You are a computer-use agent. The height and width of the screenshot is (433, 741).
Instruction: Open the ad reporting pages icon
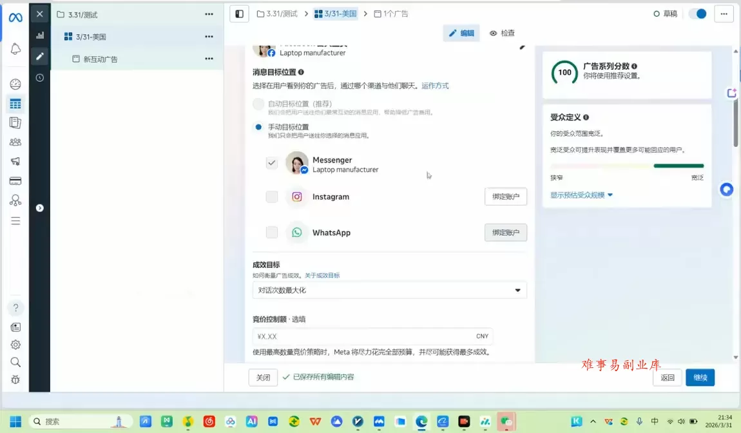coord(15,123)
